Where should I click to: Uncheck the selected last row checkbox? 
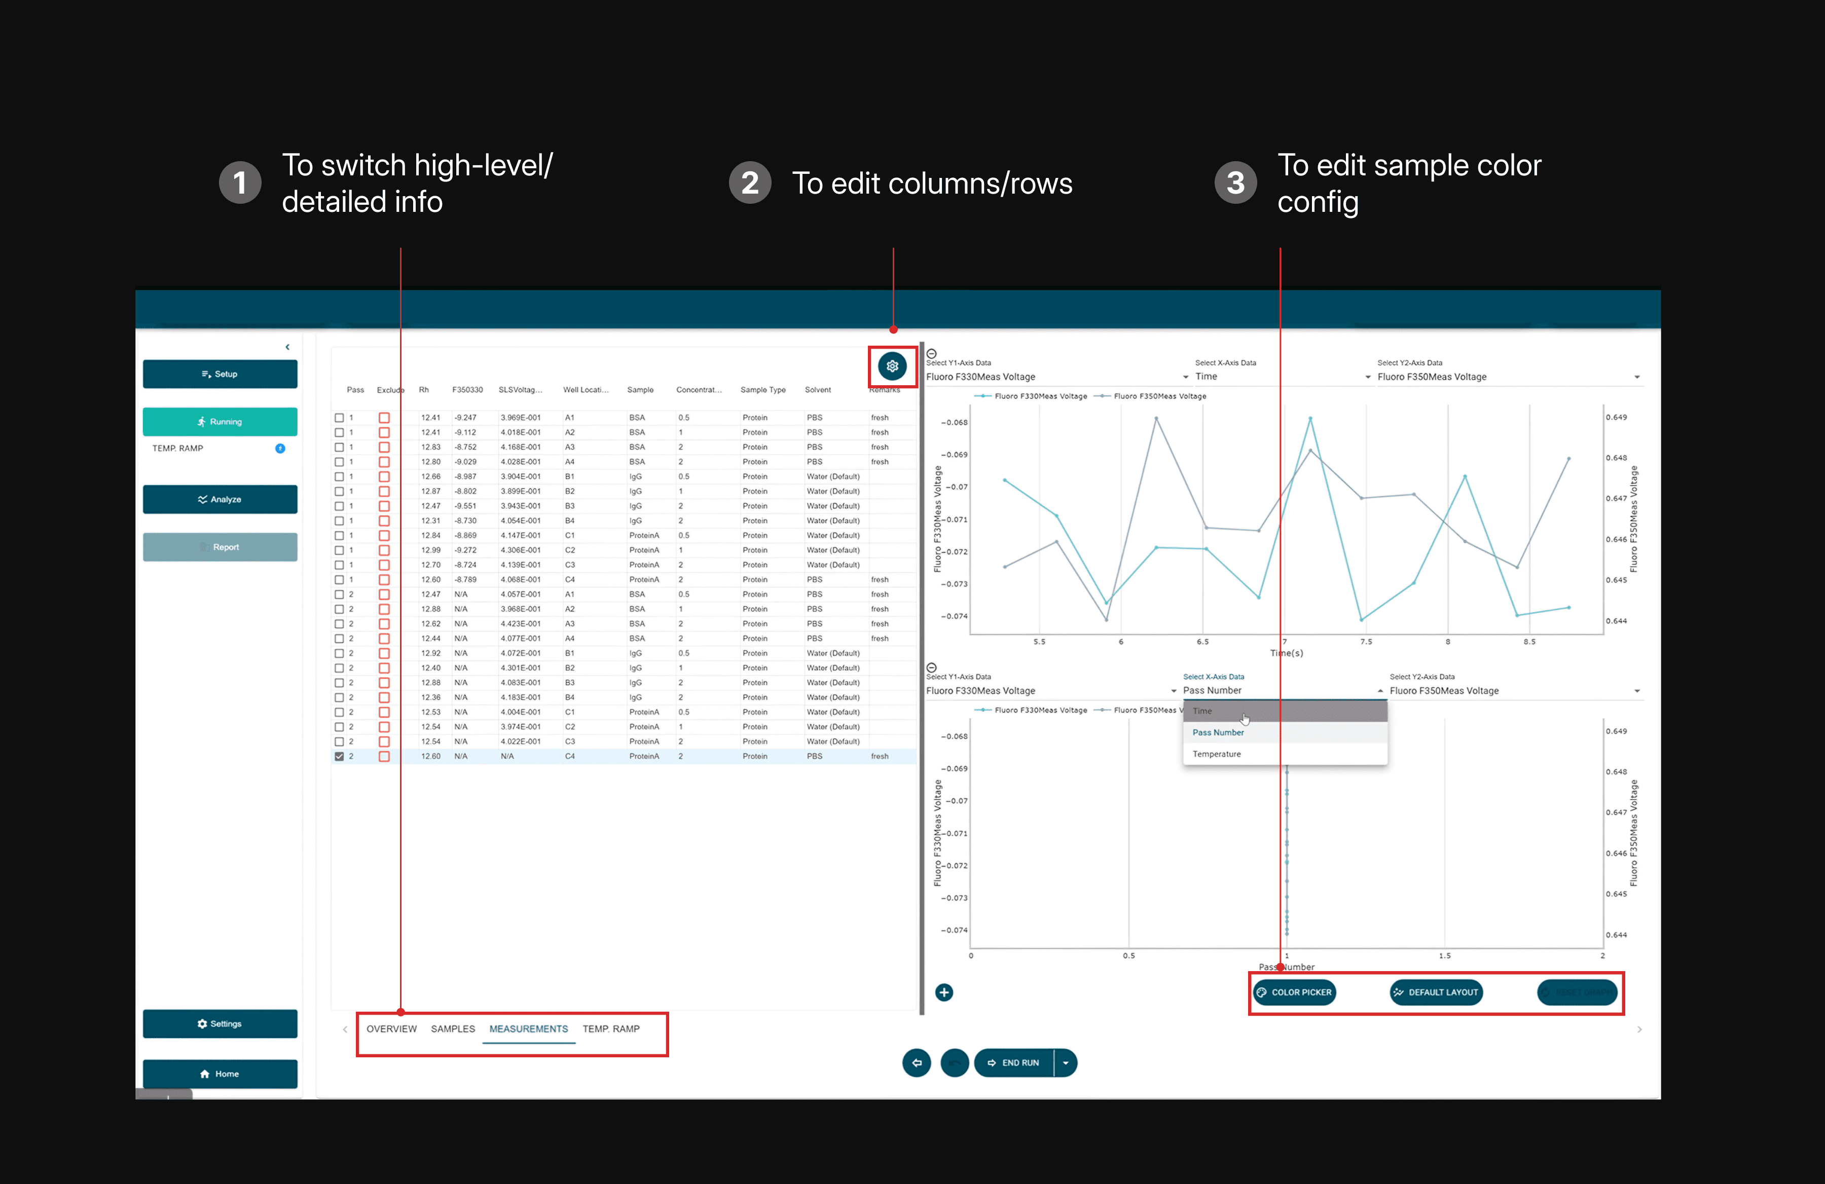(x=339, y=756)
